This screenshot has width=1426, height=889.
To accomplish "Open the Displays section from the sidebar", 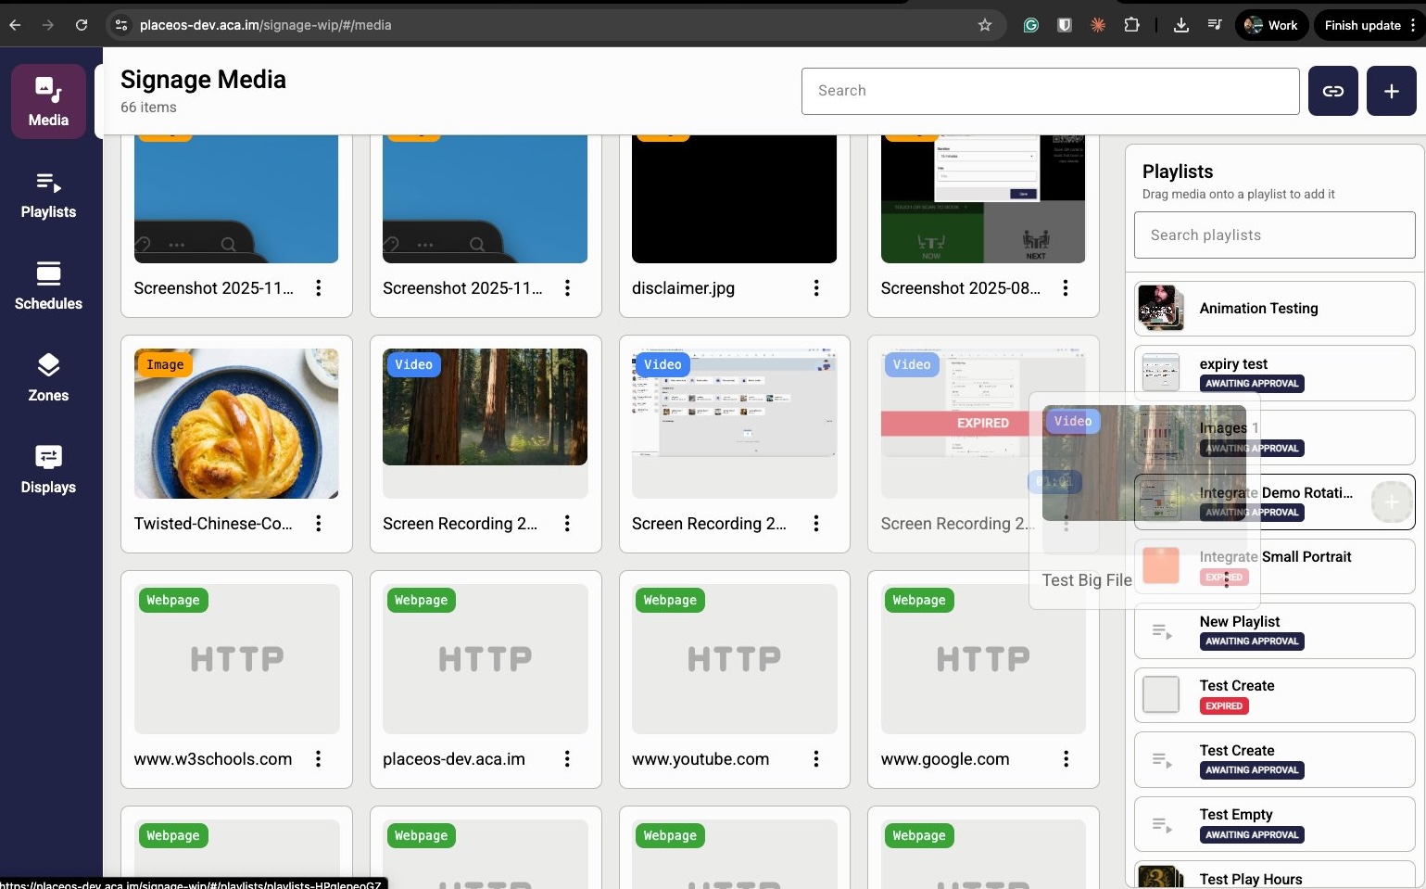I will pos(47,468).
